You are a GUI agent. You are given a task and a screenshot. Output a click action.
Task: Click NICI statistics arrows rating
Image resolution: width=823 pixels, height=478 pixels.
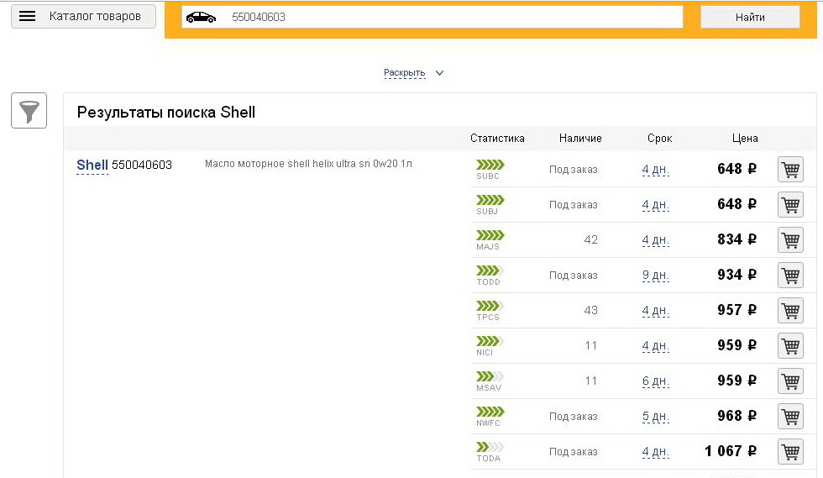[x=490, y=340]
